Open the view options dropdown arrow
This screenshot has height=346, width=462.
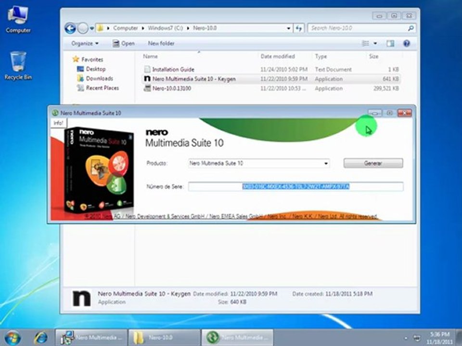pos(375,44)
